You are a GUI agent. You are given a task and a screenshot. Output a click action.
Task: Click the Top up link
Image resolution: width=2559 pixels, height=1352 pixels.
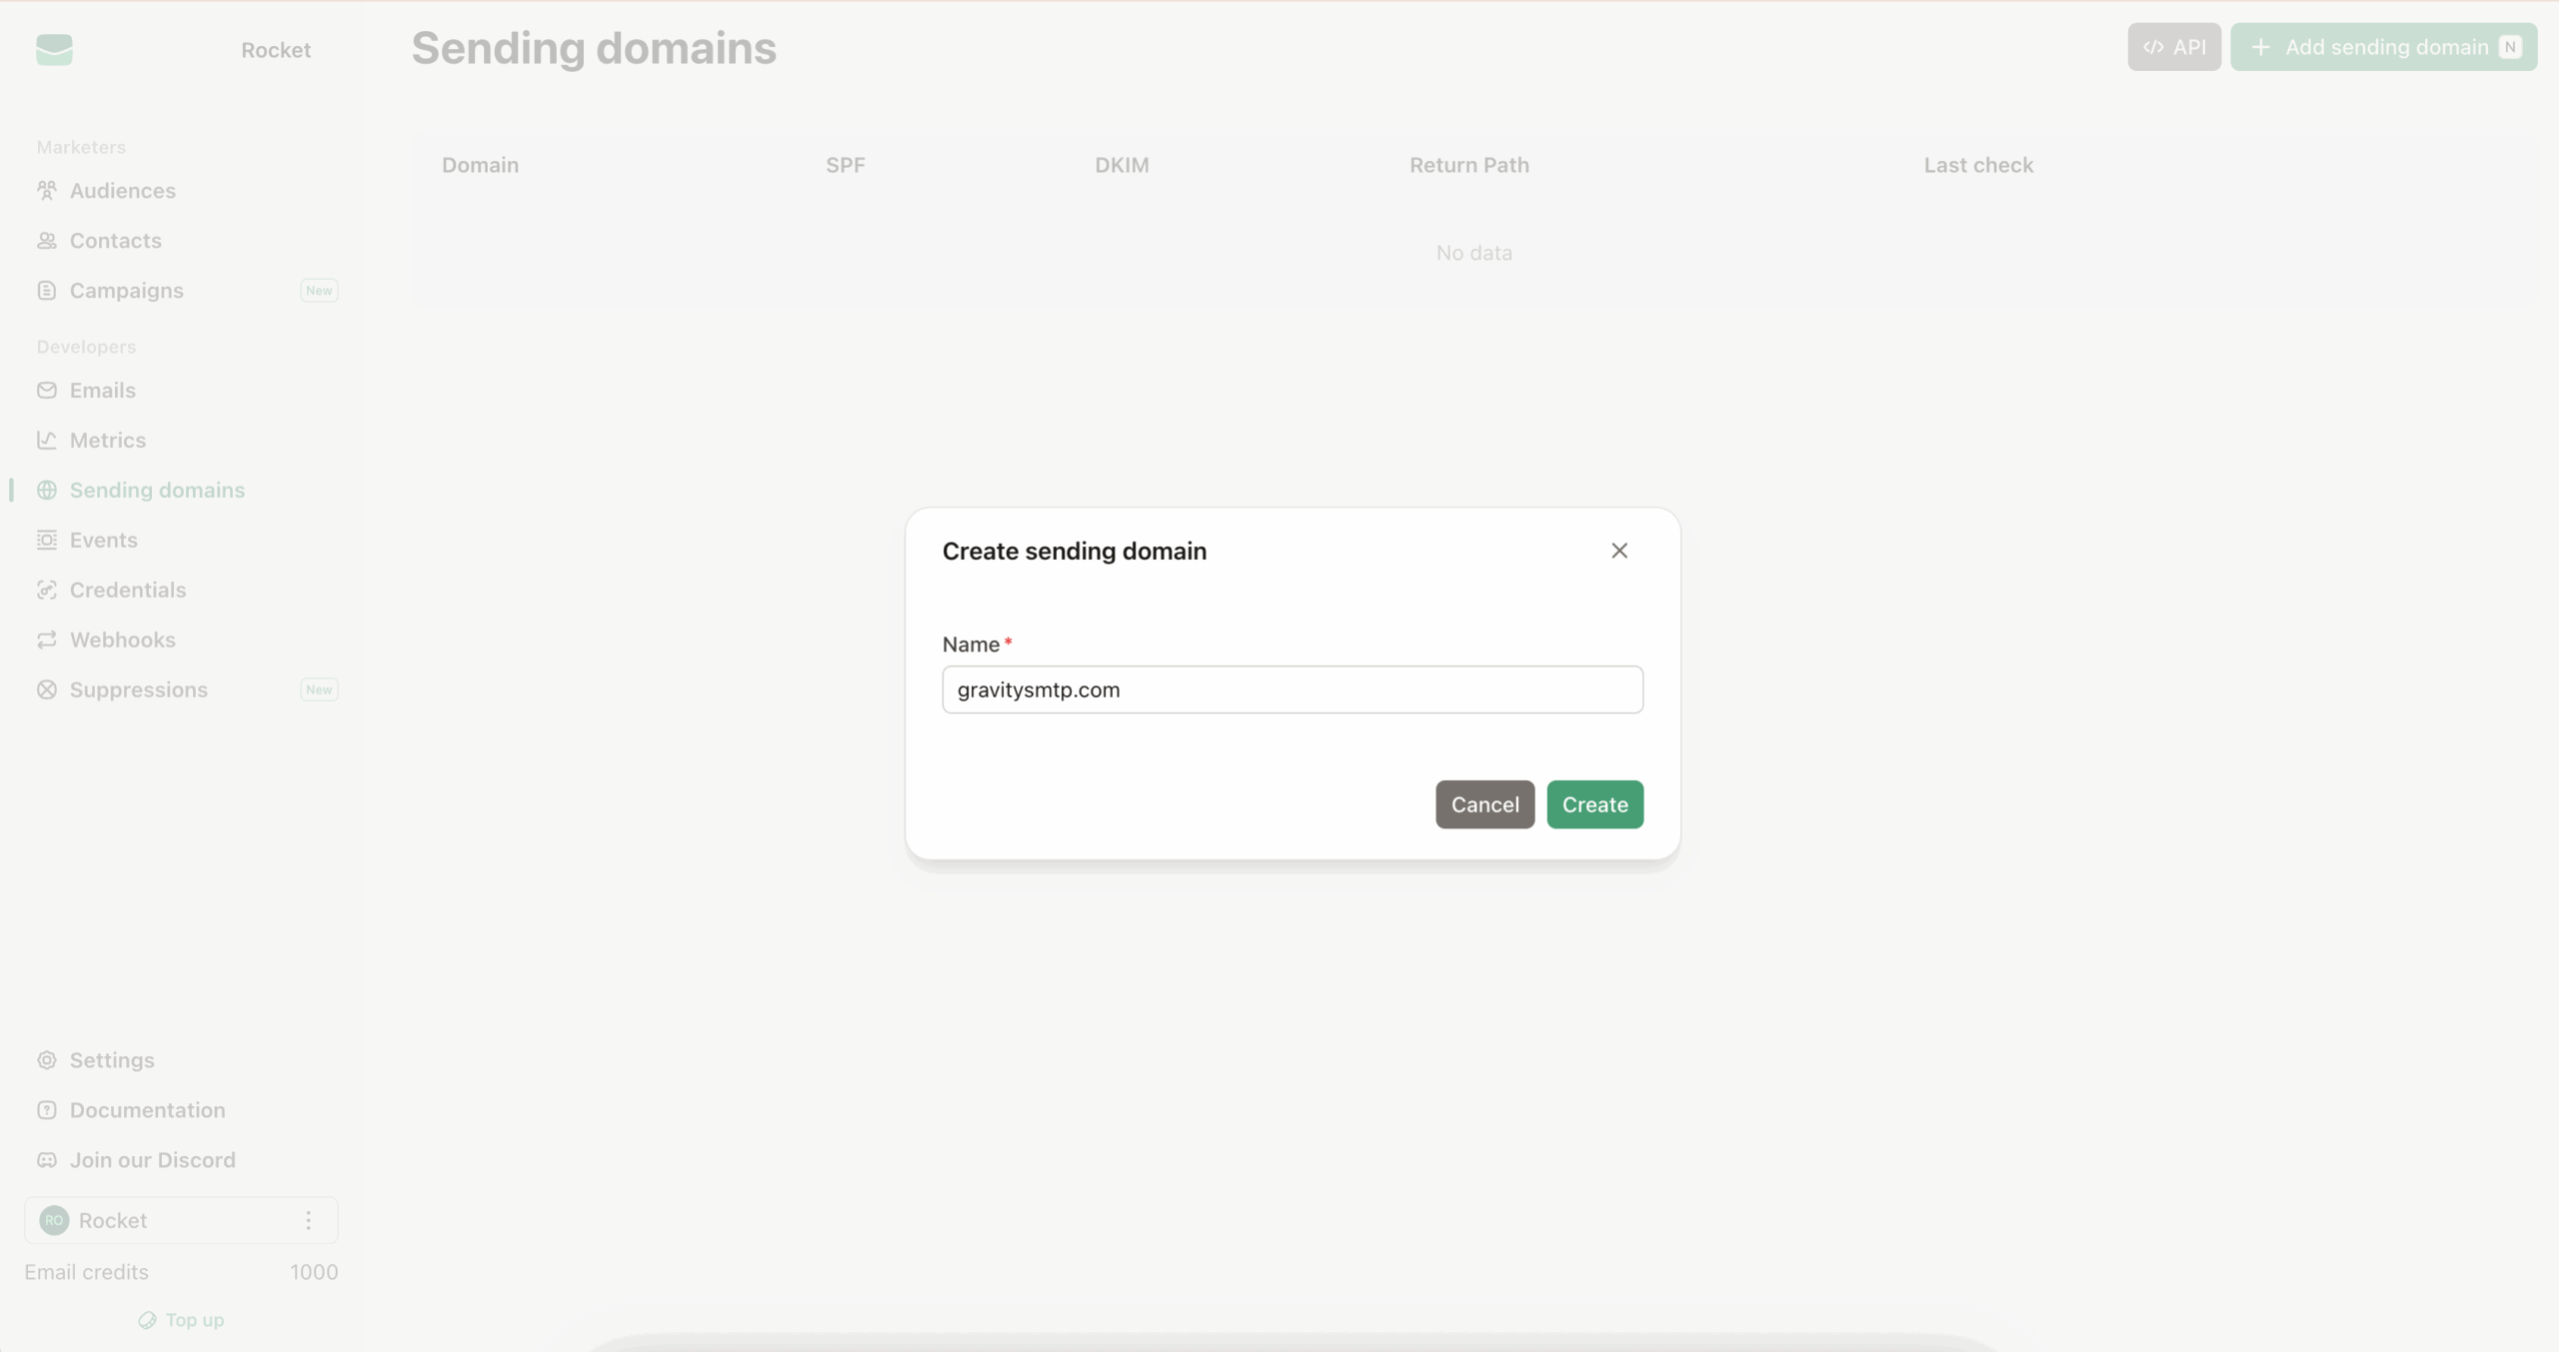point(182,1320)
